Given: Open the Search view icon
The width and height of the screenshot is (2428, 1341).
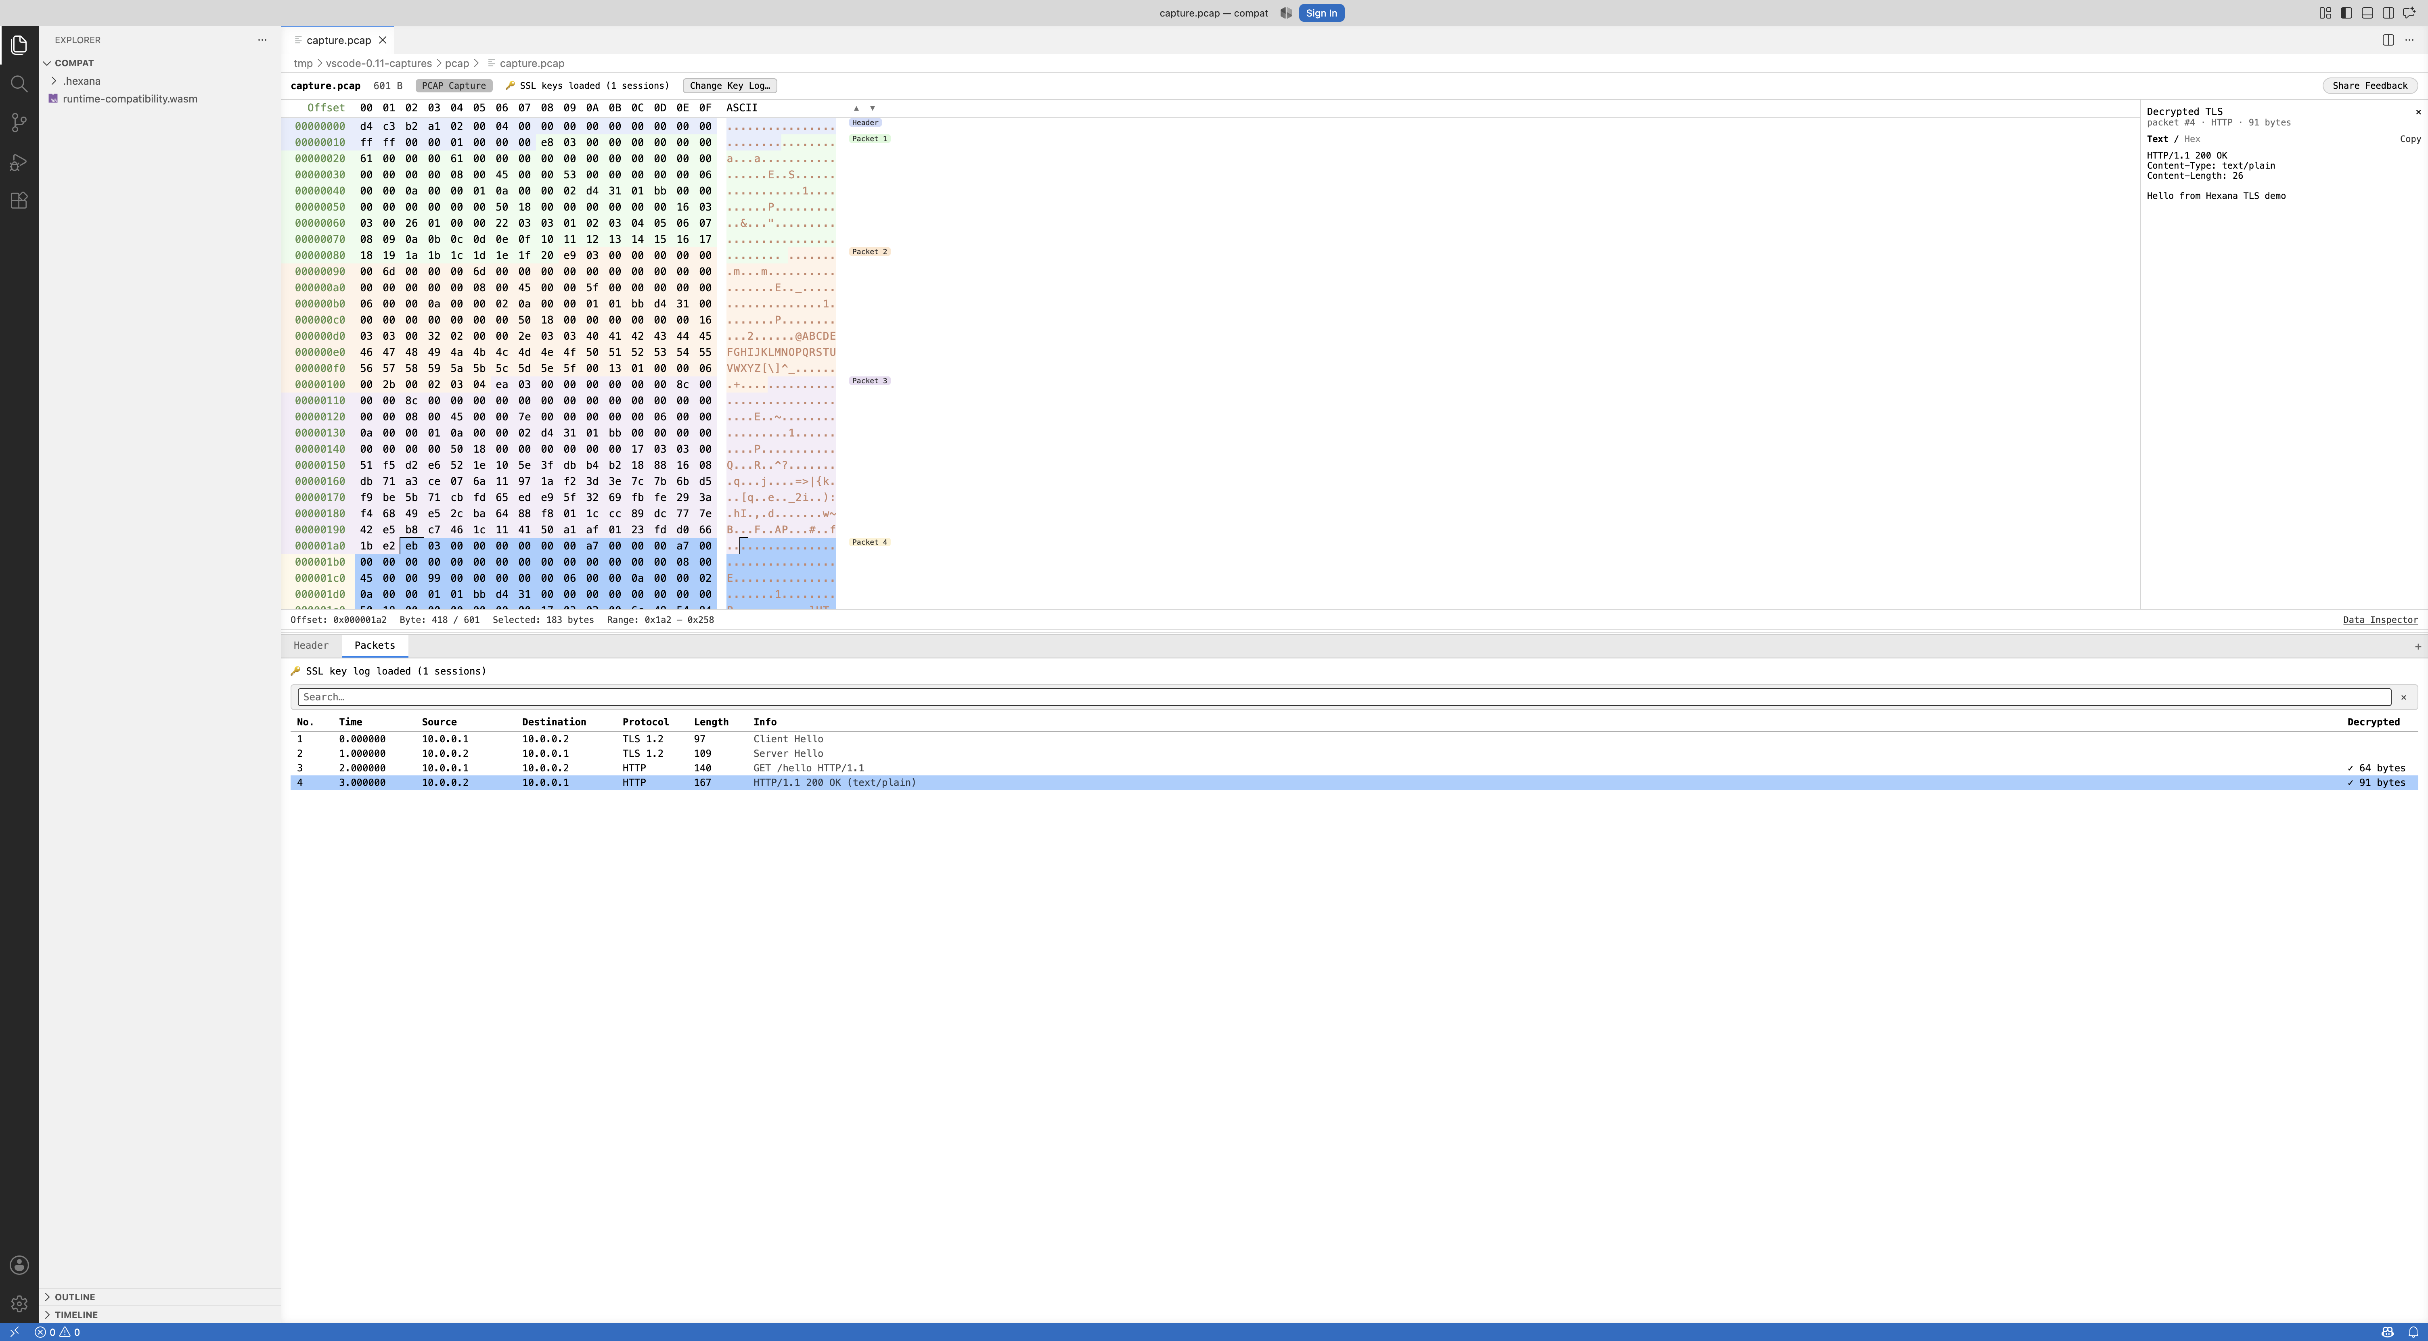Looking at the screenshot, I should (x=19, y=84).
